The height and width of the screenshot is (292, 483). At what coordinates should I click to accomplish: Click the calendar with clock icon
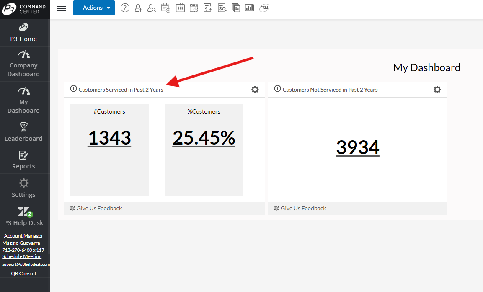[x=194, y=8]
